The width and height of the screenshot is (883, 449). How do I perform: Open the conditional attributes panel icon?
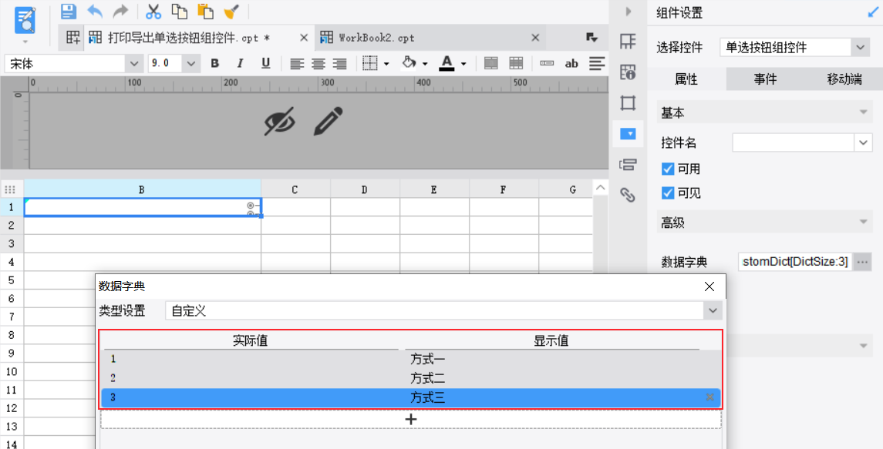click(x=628, y=164)
